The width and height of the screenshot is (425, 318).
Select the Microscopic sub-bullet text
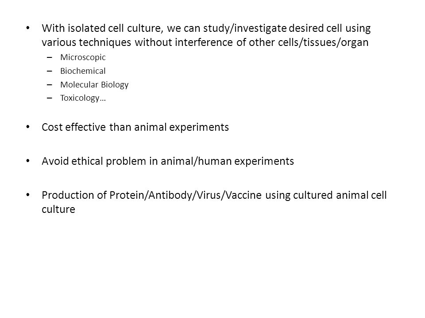83,57
